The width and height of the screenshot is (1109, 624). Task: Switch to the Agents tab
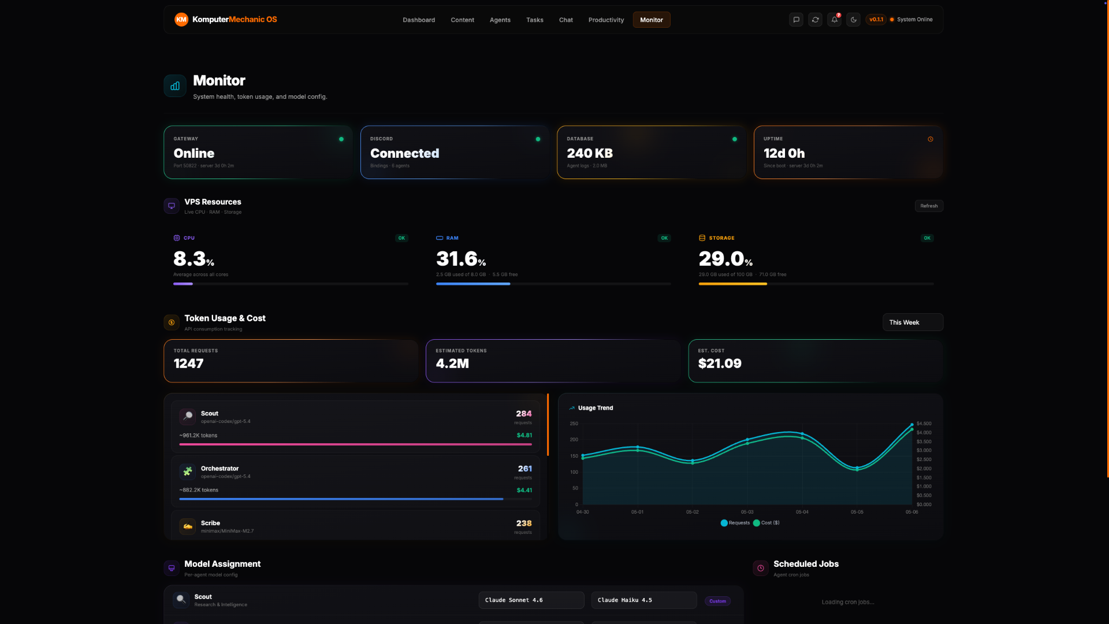(500, 20)
